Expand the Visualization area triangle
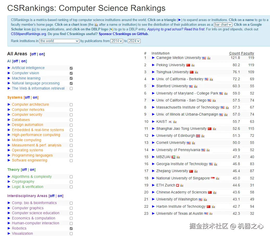The height and width of the screenshot is (236, 270). [9, 233]
